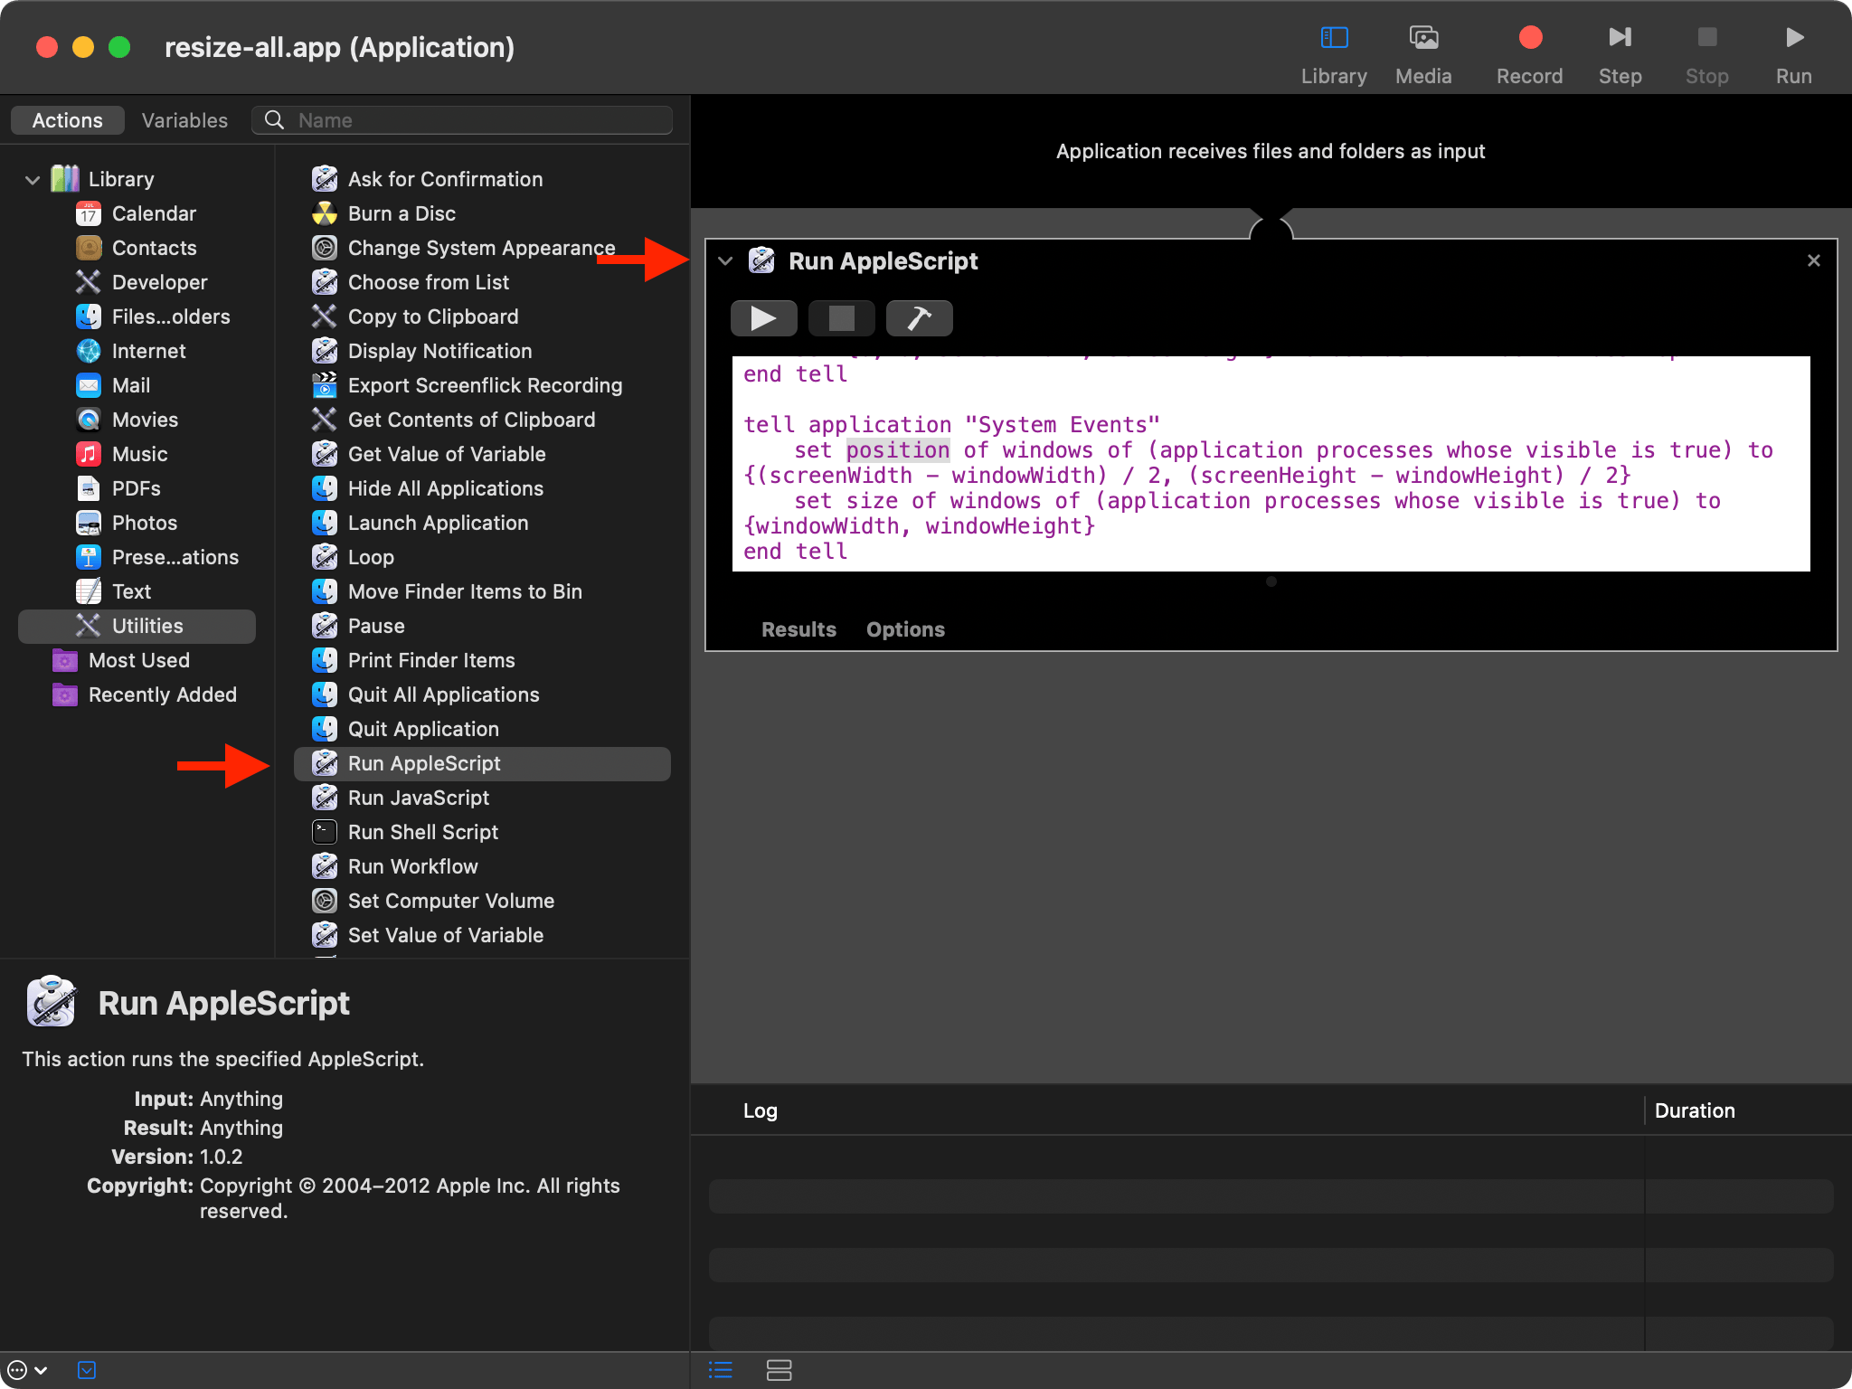Select the Text category
Screen dimensions: 1852x1389
tap(113, 591)
